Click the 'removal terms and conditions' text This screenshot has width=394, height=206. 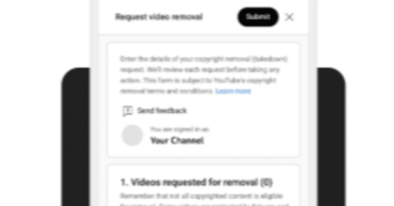[x=167, y=91]
